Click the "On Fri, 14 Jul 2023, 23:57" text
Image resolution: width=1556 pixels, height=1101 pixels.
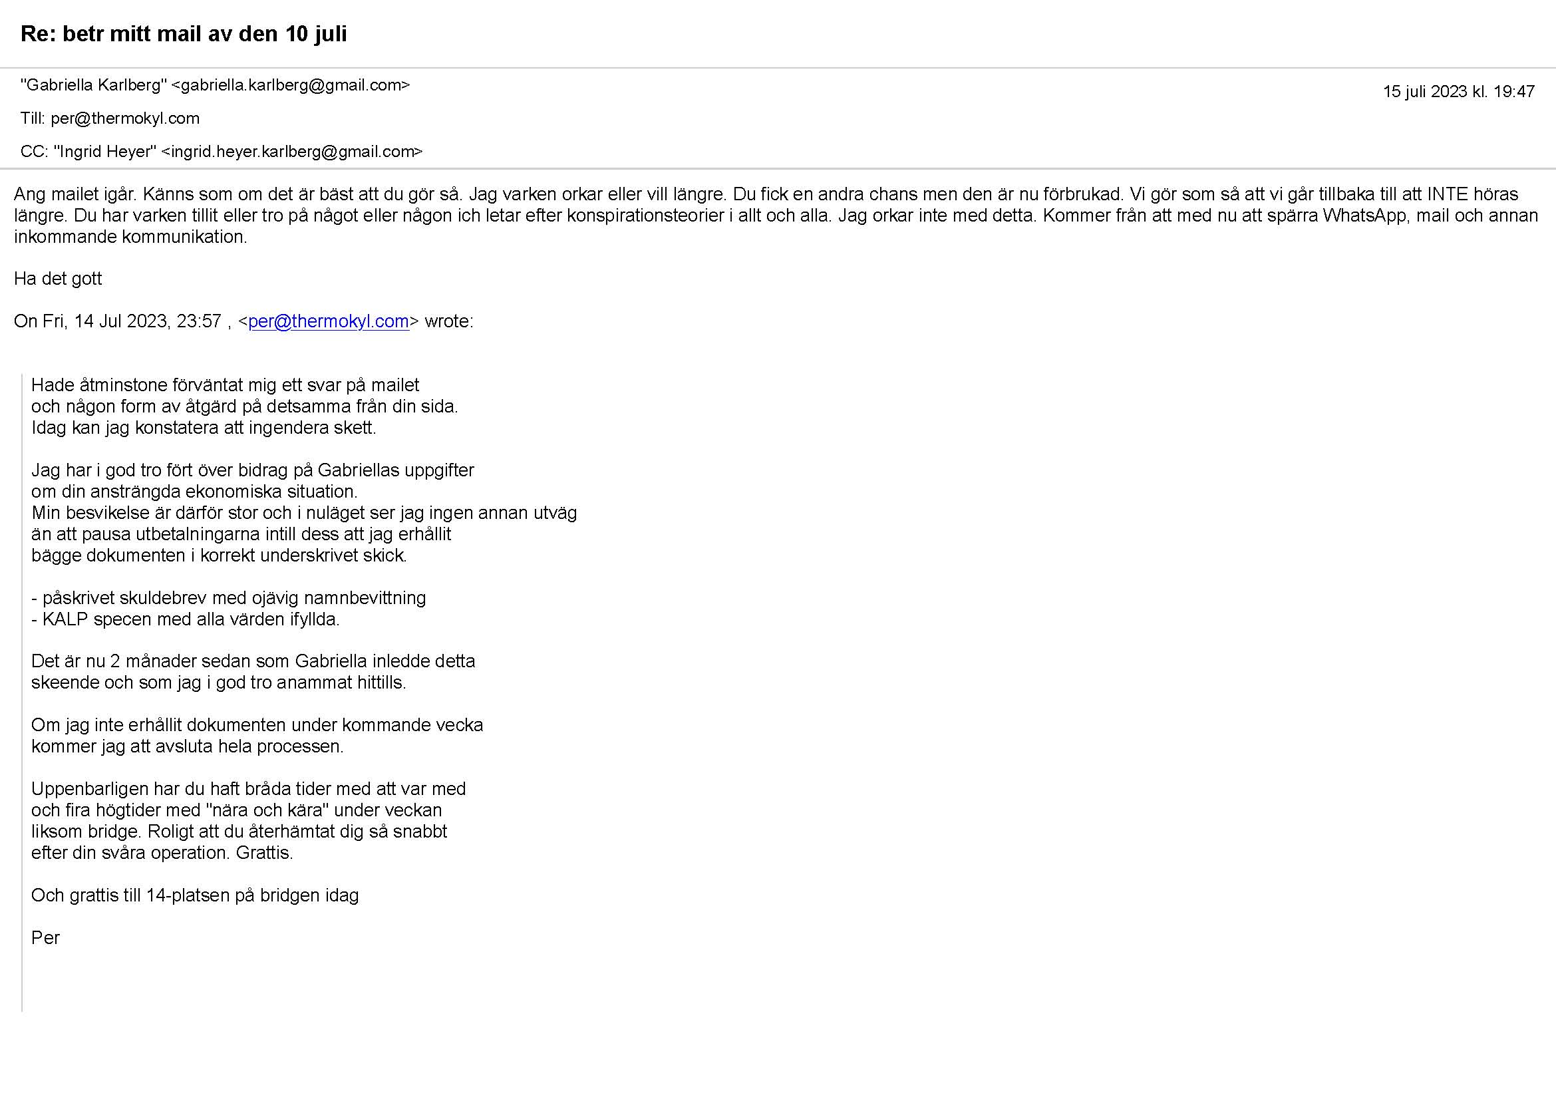click(x=117, y=321)
